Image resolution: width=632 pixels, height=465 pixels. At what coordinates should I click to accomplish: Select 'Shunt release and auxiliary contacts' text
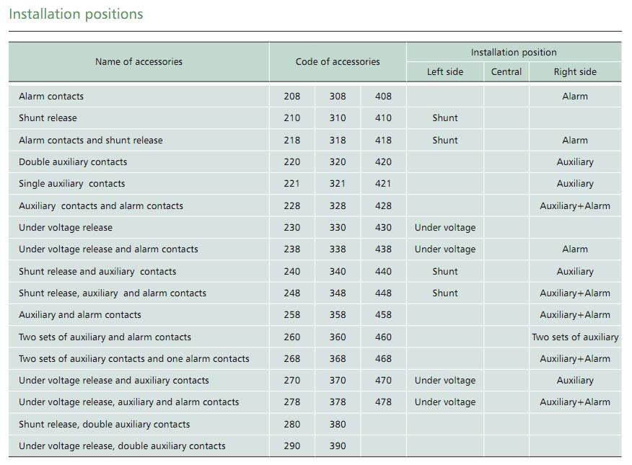[x=97, y=271]
